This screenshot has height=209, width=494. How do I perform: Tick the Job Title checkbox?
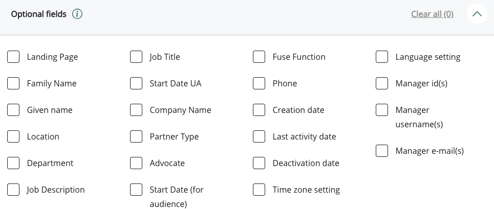tap(136, 57)
